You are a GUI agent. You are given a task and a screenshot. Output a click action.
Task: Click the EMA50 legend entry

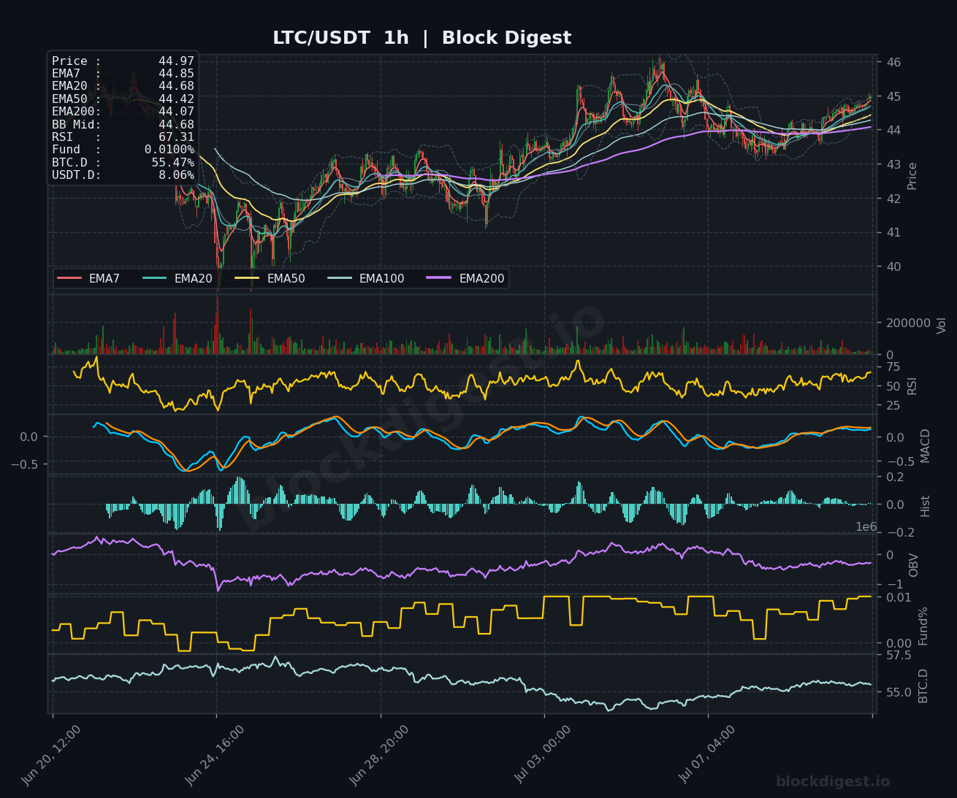pos(270,278)
